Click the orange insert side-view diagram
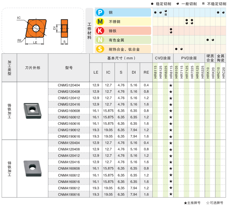The width and height of the screenshot is (228, 207). pos(64,28)
